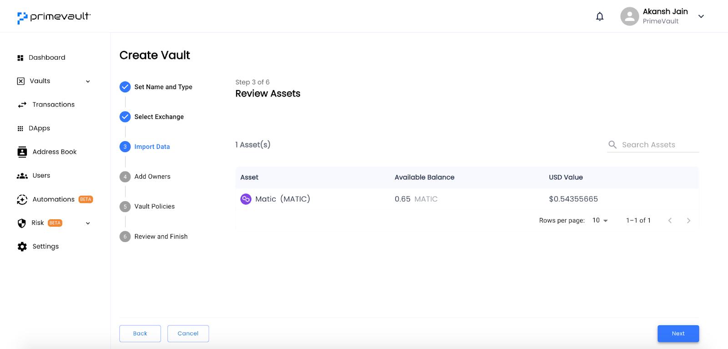Click the Next button
The width and height of the screenshot is (728, 349).
click(678, 334)
